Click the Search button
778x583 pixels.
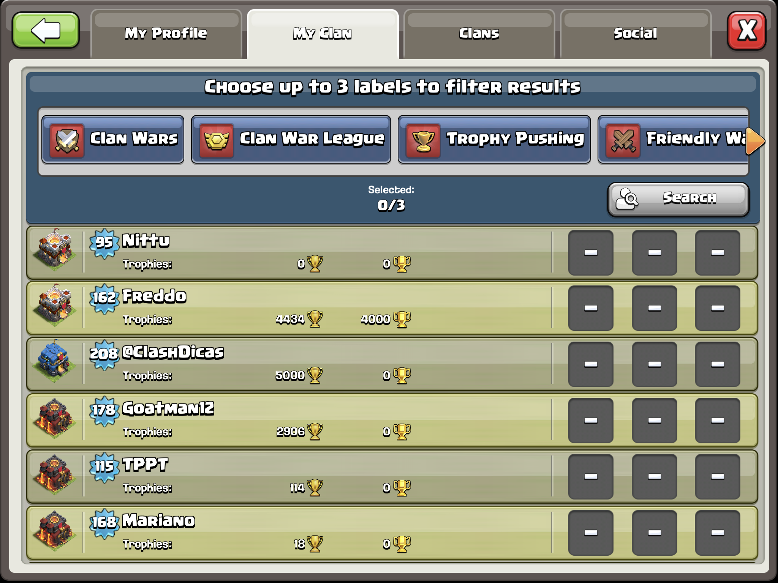(x=678, y=199)
